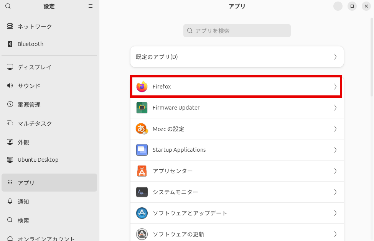The width and height of the screenshot is (374, 241).
Task: Go to サウンド settings
Action: pyautogui.click(x=29, y=86)
